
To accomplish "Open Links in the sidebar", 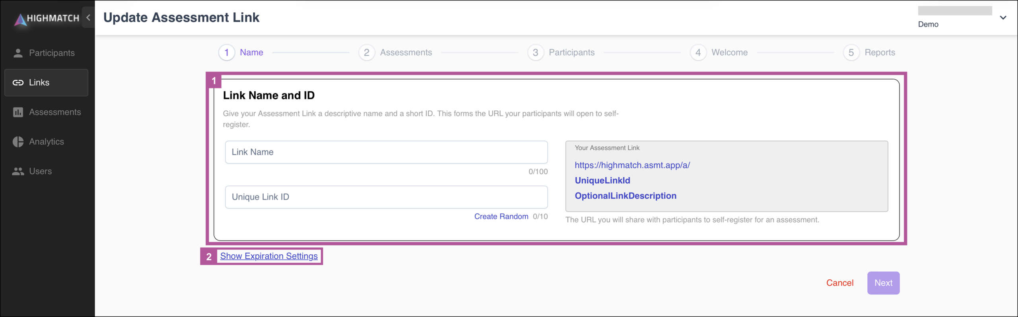I will click(x=46, y=83).
